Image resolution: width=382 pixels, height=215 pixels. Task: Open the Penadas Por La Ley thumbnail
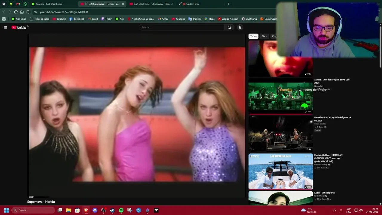[281, 134]
